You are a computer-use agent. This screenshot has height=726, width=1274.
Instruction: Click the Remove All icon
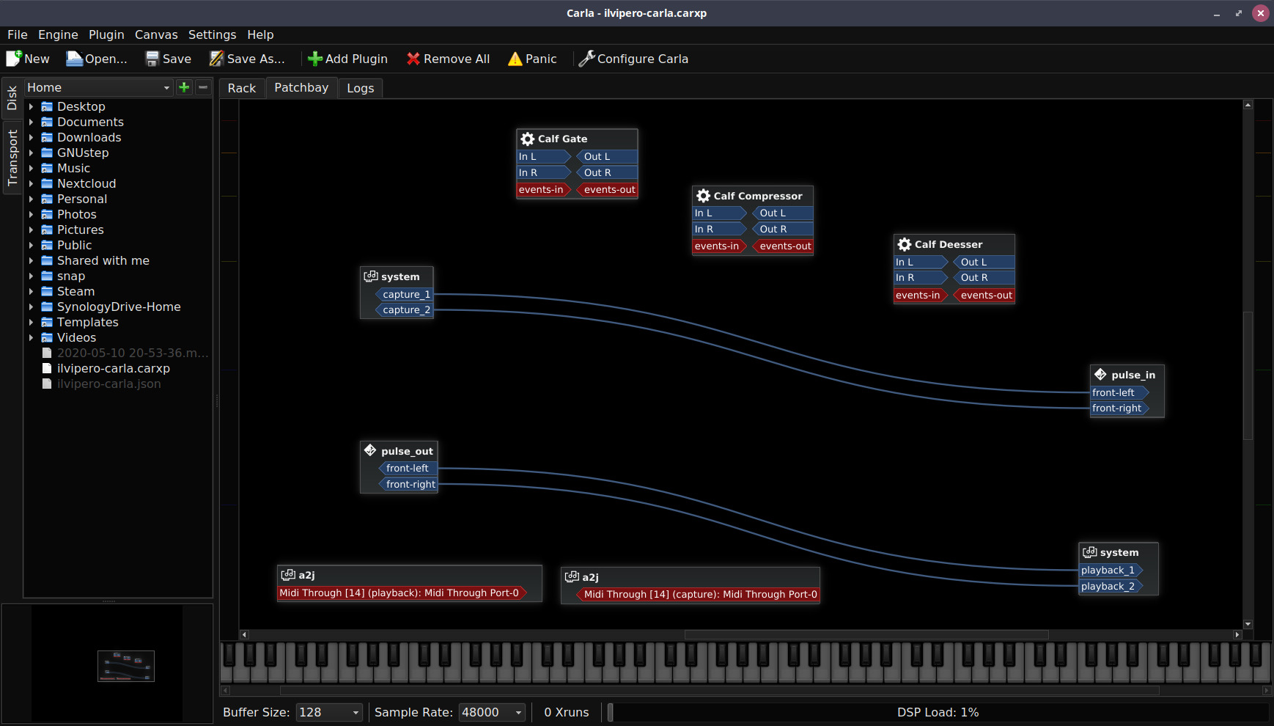413,59
